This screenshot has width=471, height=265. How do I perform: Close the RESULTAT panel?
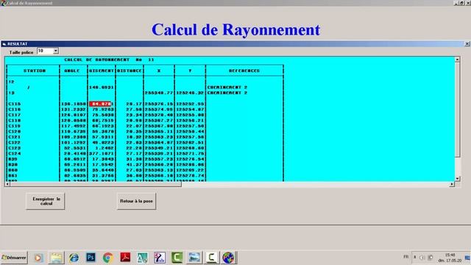tap(467, 44)
